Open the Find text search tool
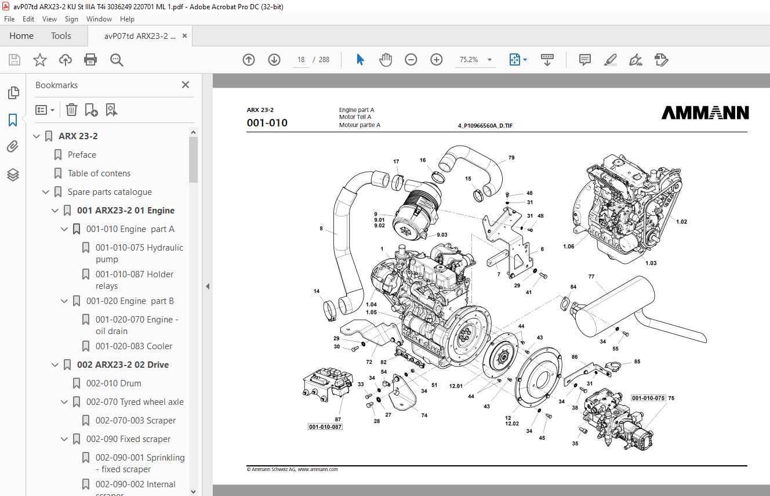Image resolution: width=770 pixels, height=496 pixels. click(117, 60)
